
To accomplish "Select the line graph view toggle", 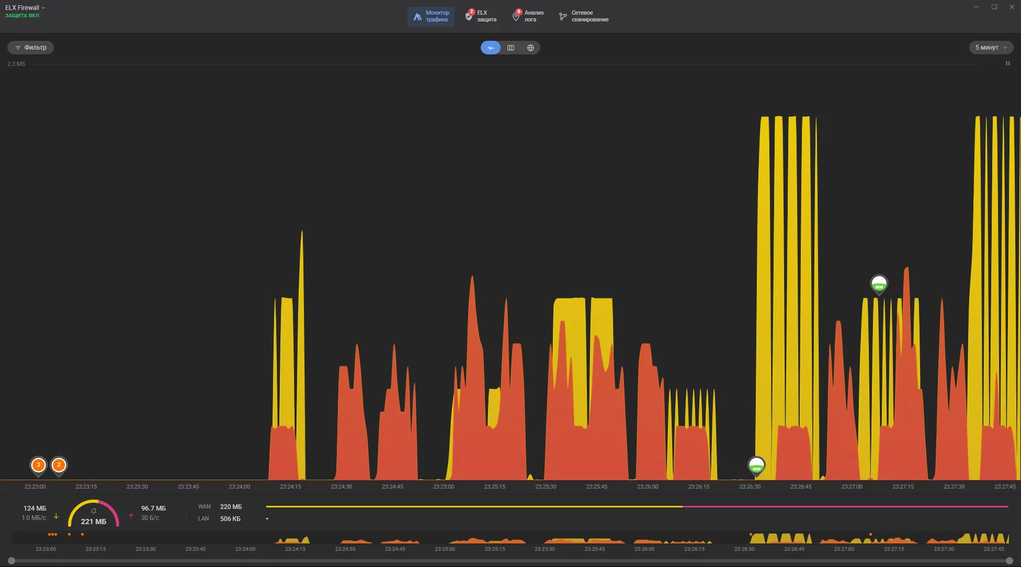I will 491,48.
